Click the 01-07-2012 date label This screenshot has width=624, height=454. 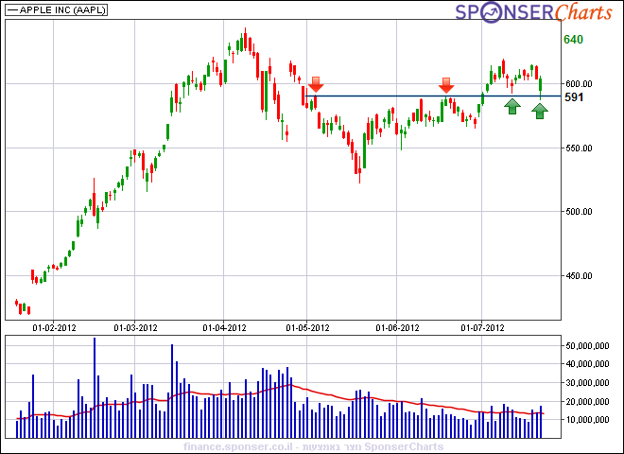click(x=482, y=328)
